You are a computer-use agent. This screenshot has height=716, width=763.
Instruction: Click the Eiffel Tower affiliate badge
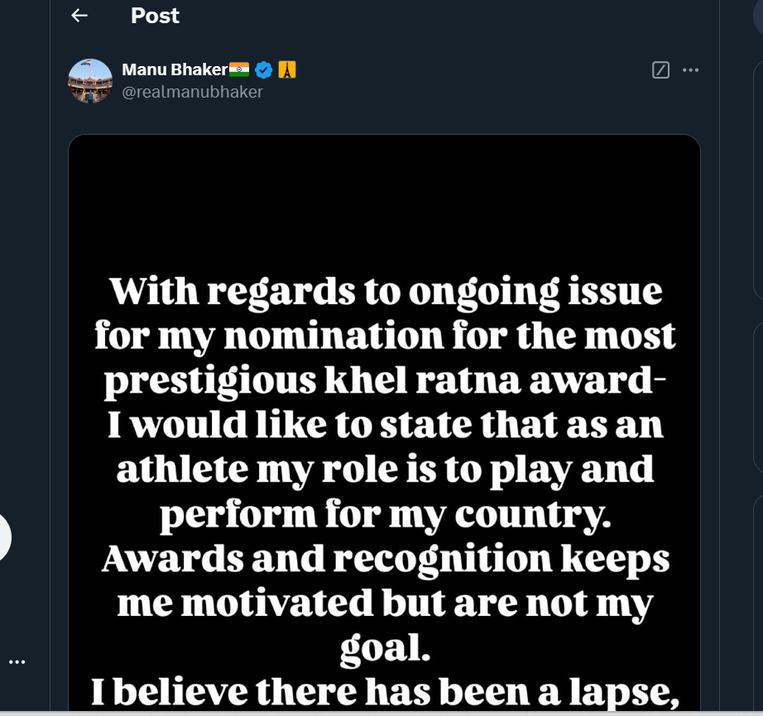[x=286, y=69]
